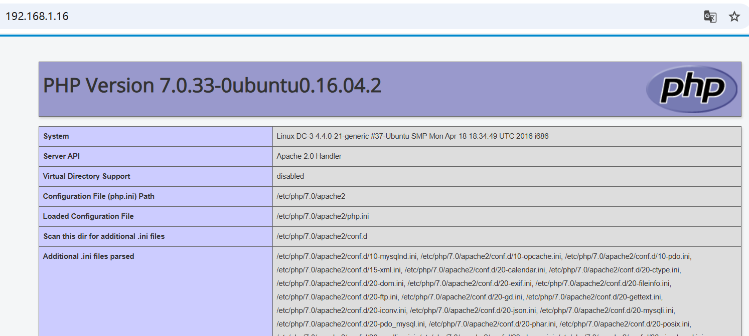The width and height of the screenshot is (749, 336).
Task: Click the PHP Version 7.0.33 heading
Action: 212,86
